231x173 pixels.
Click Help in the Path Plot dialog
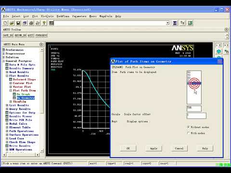(x=205, y=148)
